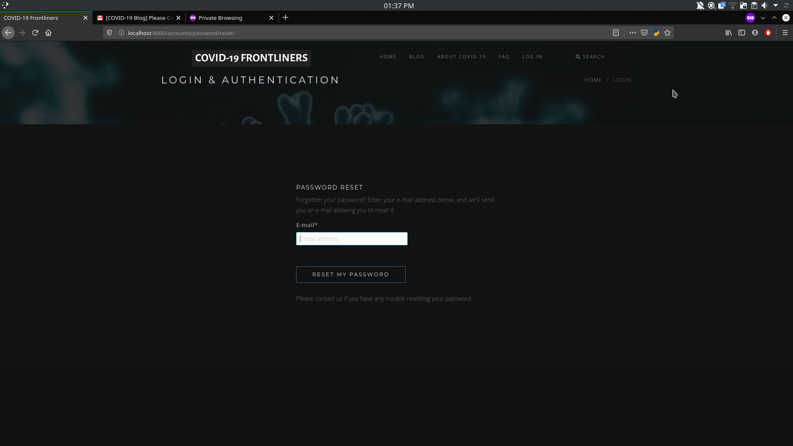Viewport: 793px width, 446px height.
Task: Reload the current page
Action: click(35, 33)
